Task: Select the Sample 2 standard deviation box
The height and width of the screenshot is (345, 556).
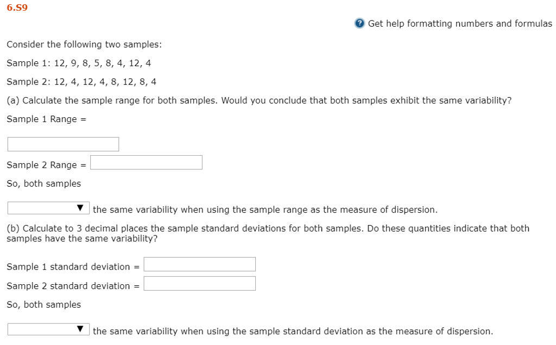Action: [x=199, y=283]
